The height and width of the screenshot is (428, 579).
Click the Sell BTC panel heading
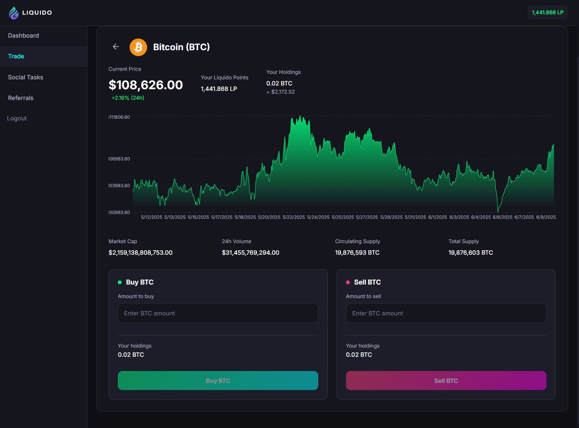(x=368, y=282)
